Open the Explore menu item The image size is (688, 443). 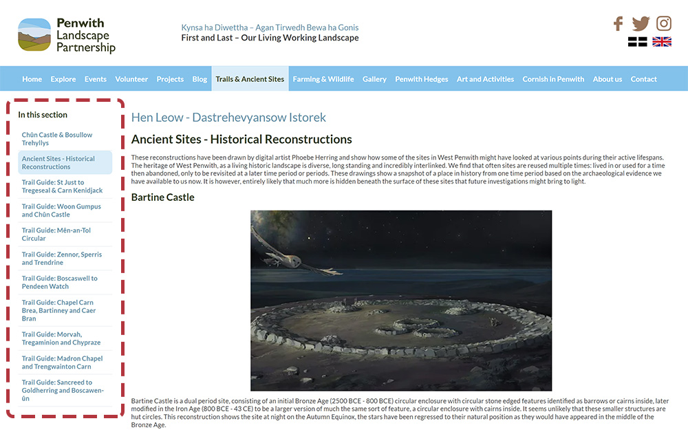click(63, 79)
